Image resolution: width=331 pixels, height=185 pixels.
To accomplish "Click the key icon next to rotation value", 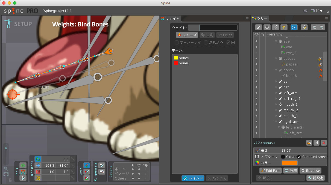I will 72,159.
